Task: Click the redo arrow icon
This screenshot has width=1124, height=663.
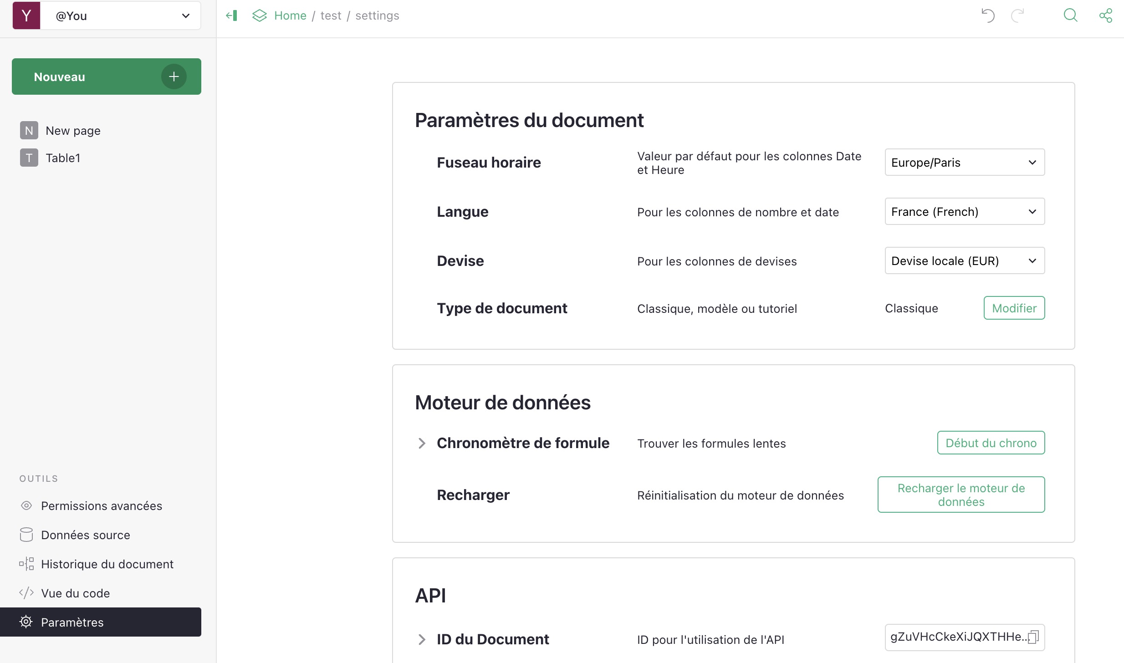Action: (x=1017, y=16)
